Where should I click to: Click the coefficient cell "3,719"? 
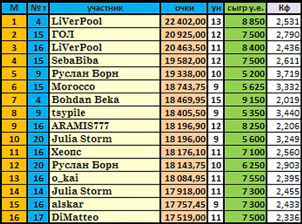click(284, 74)
